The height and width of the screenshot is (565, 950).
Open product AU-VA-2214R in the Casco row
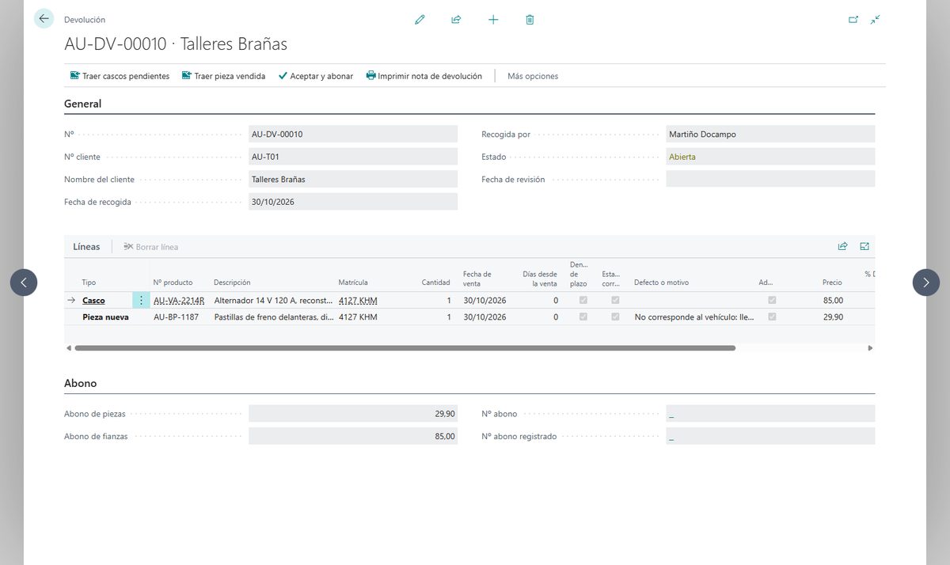pyautogui.click(x=179, y=301)
